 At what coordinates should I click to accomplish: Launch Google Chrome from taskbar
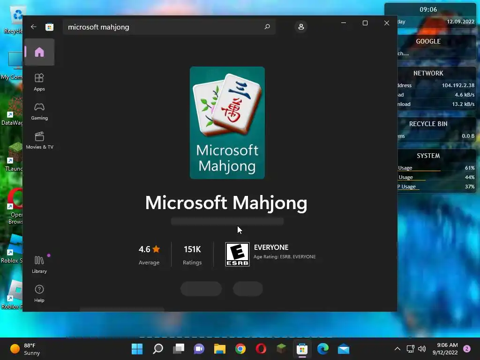pos(240,349)
